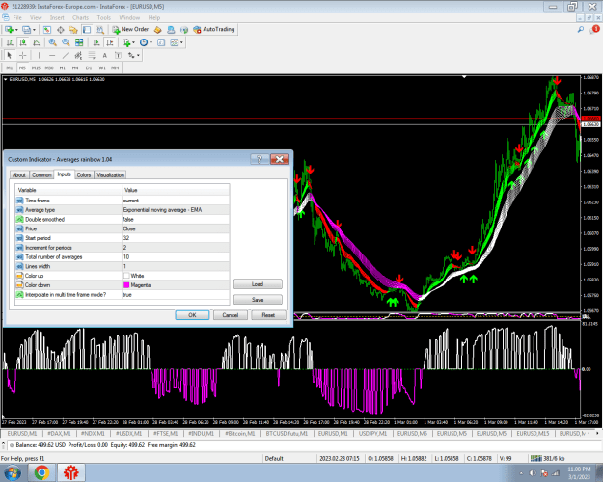Viewport: 603px width, 482px height.
Task: Toggle chart Auto Scroll
Action: (x=96, y=42)
